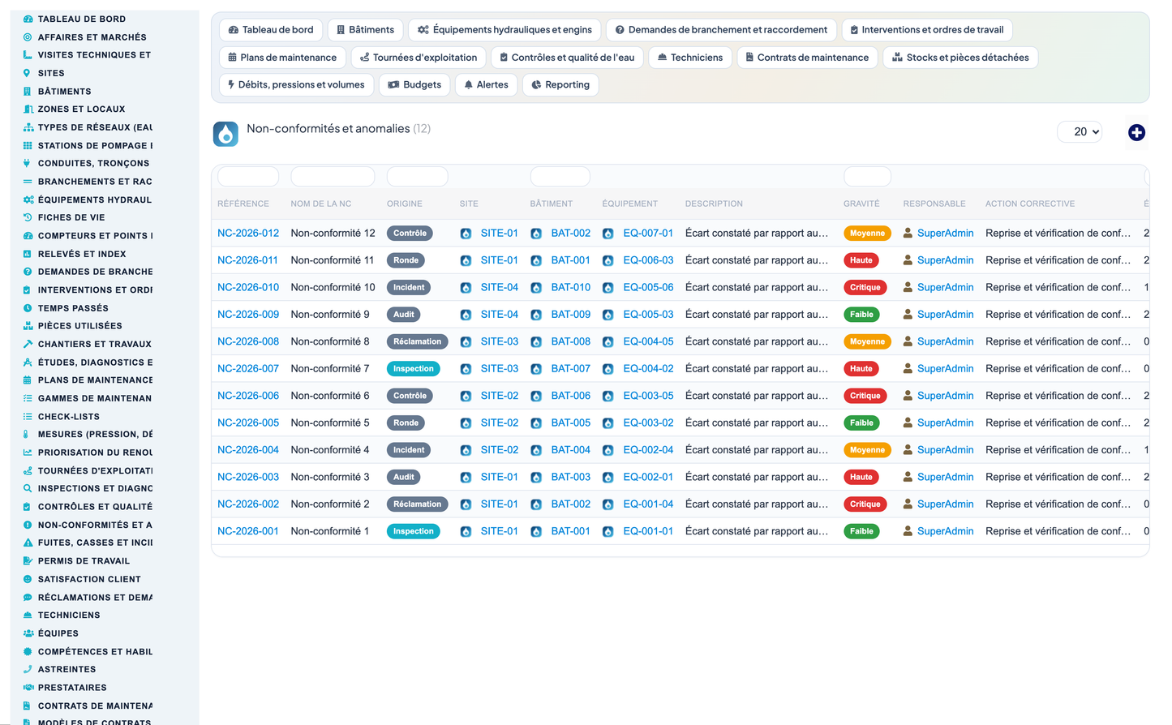Click building icon beside BAT-005
This screenshot has width=1172, height=725.
536,423
